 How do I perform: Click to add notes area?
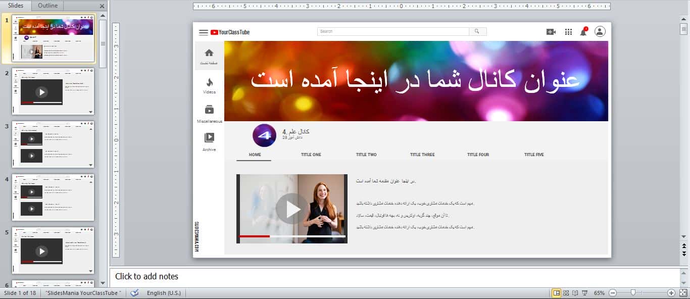tap(395, 277)
